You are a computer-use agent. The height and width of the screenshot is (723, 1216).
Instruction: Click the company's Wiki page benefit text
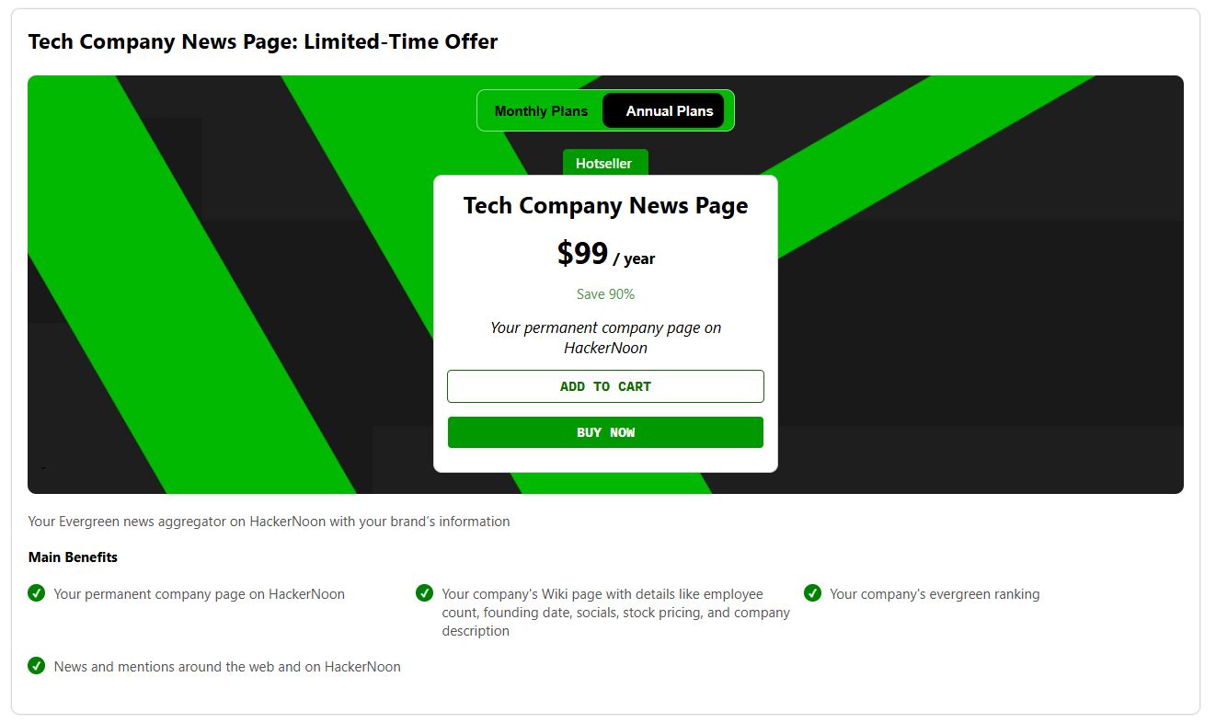point(614,613)
